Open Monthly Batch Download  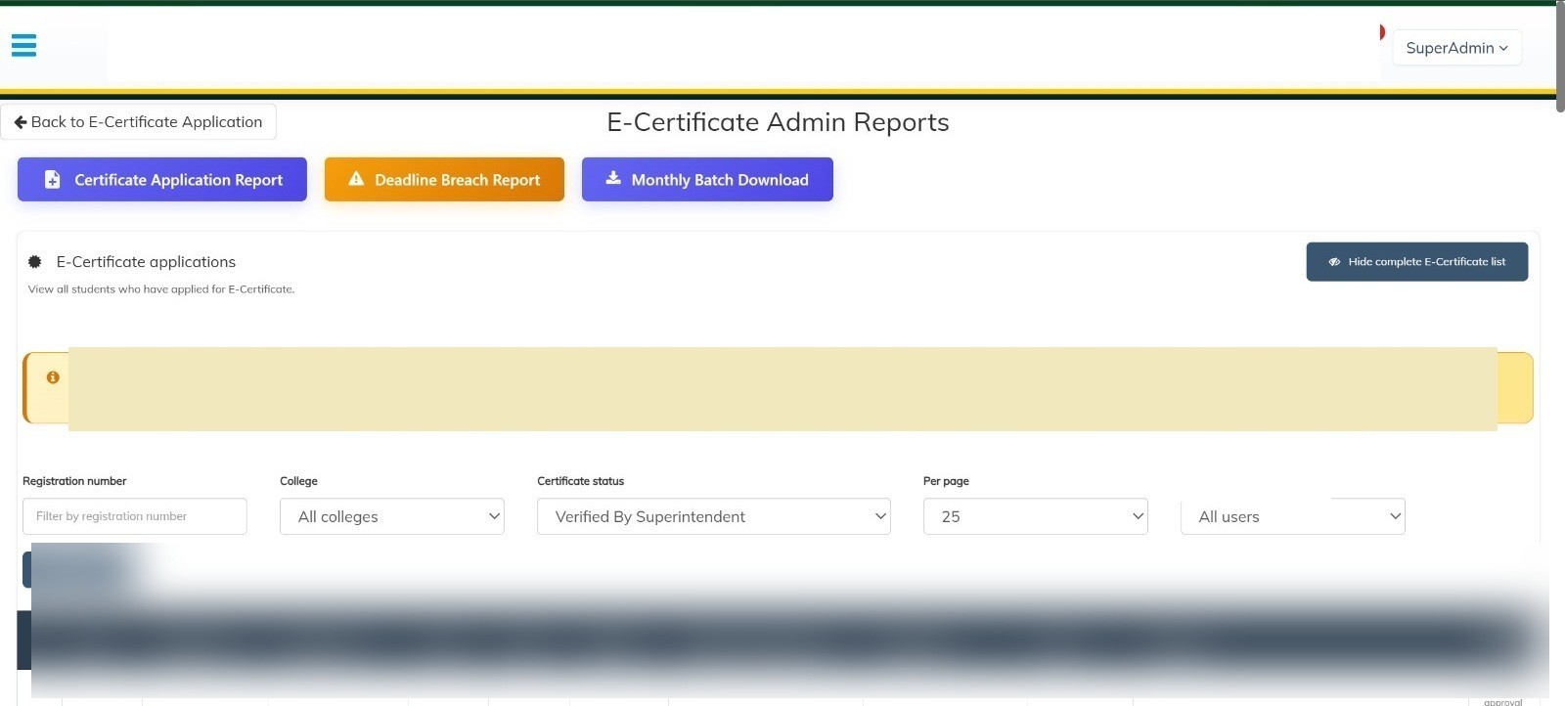point(707,180)
